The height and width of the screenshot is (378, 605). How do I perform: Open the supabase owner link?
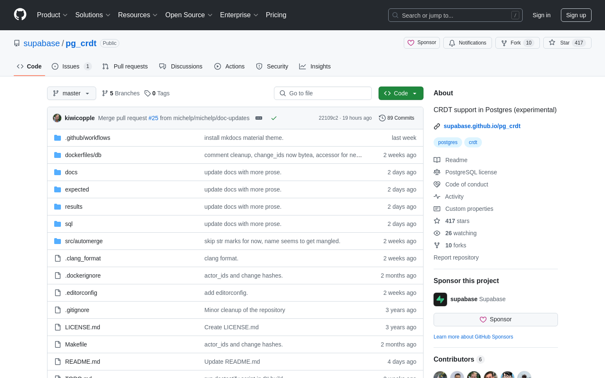pyautogui.click(x=42, y=43)
